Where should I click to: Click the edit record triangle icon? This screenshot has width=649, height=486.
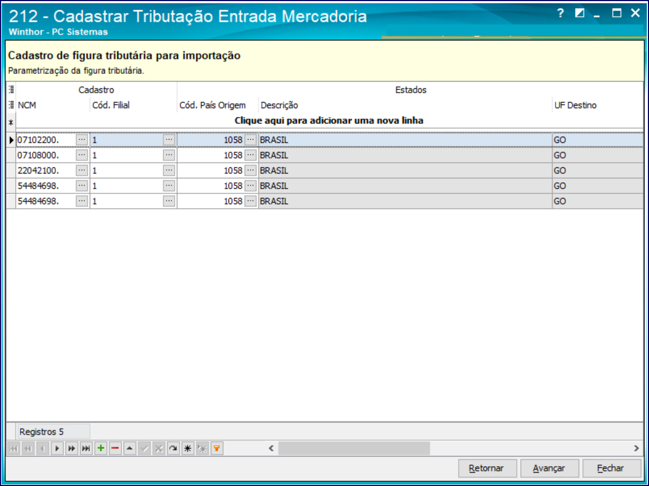(129, 448)
